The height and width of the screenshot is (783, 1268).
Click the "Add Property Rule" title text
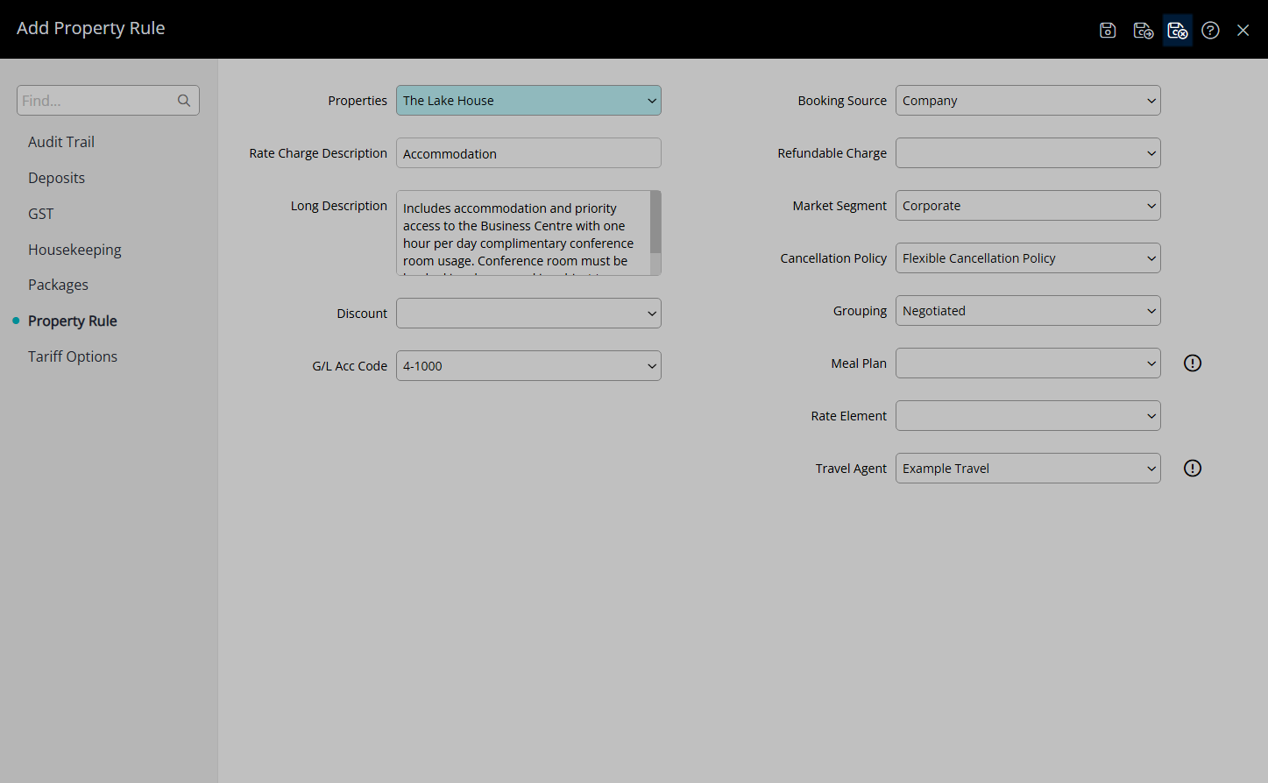point(91,28)
